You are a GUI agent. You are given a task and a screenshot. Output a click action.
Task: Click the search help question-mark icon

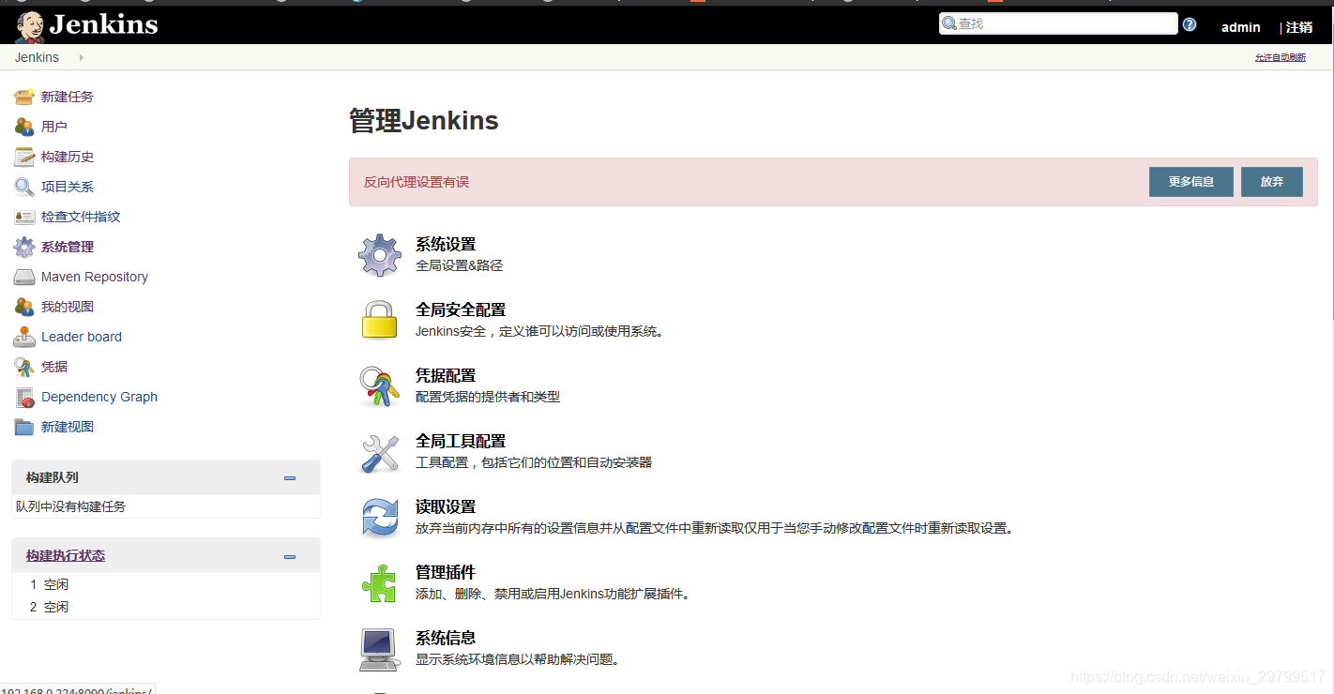1190,24
